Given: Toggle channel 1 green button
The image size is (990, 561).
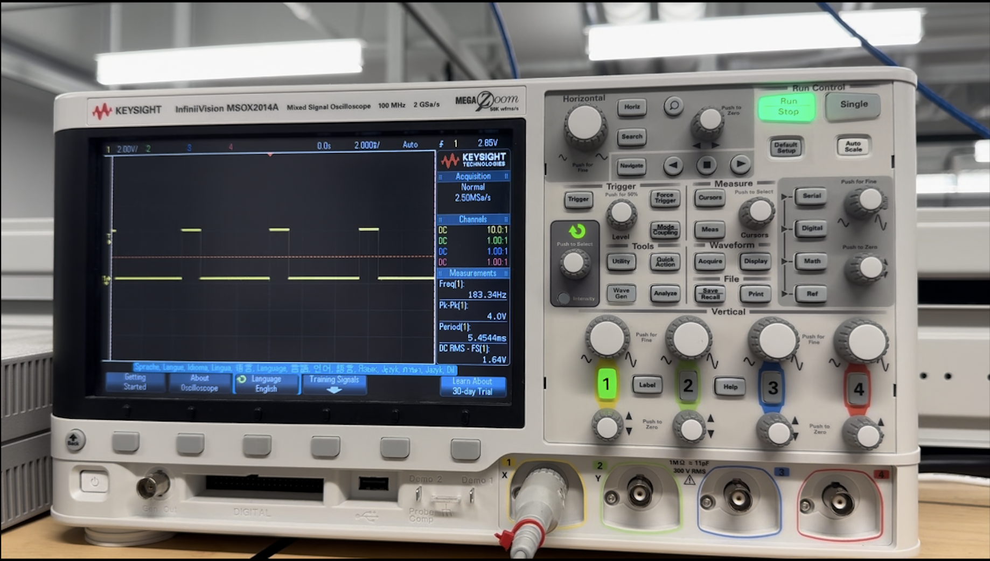Looking at the screenshot, I should click(x=606, y=384).
